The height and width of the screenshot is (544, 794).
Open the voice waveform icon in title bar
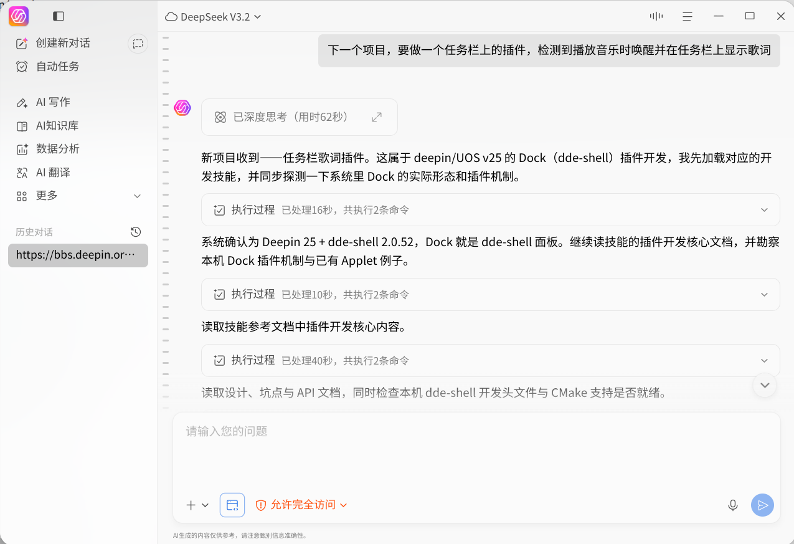(x=656, y=16)
